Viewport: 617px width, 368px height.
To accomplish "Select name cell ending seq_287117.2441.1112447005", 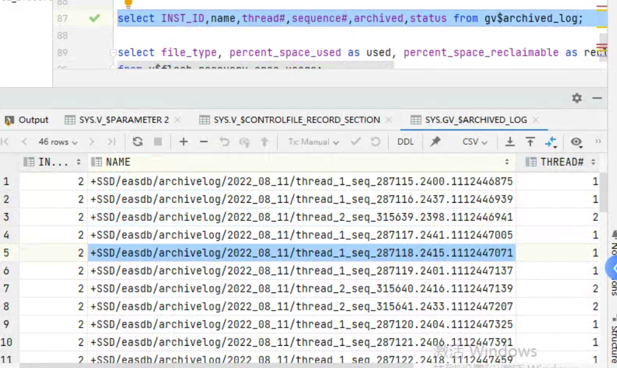I will (x=302, y=235).
